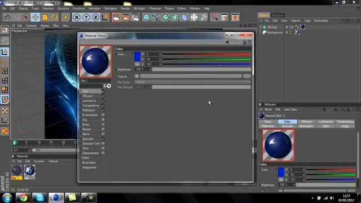Click the Mat.1 name field

95,81
